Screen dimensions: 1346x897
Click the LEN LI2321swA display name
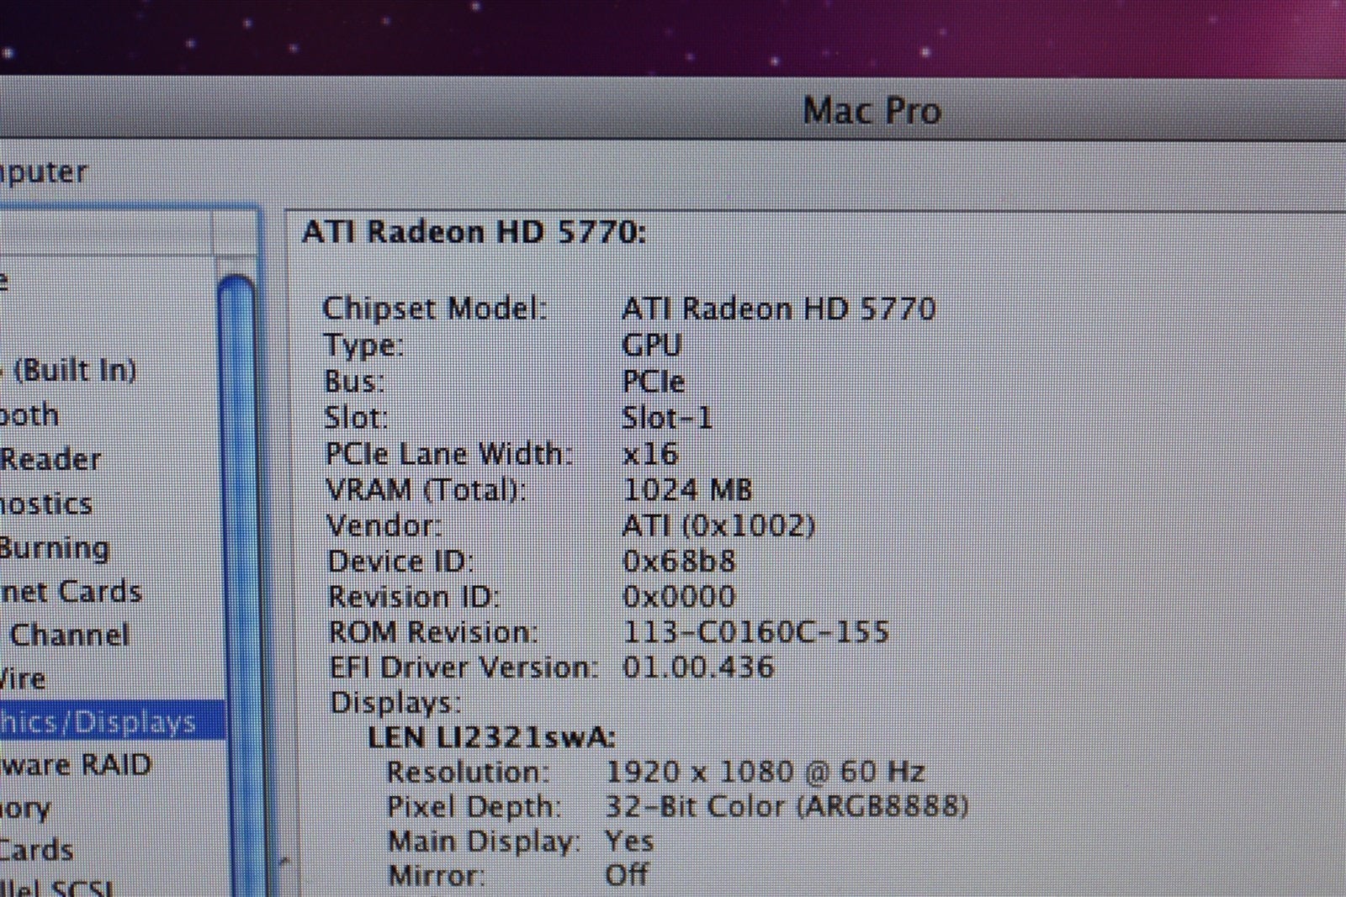click(x=492, y=737)
